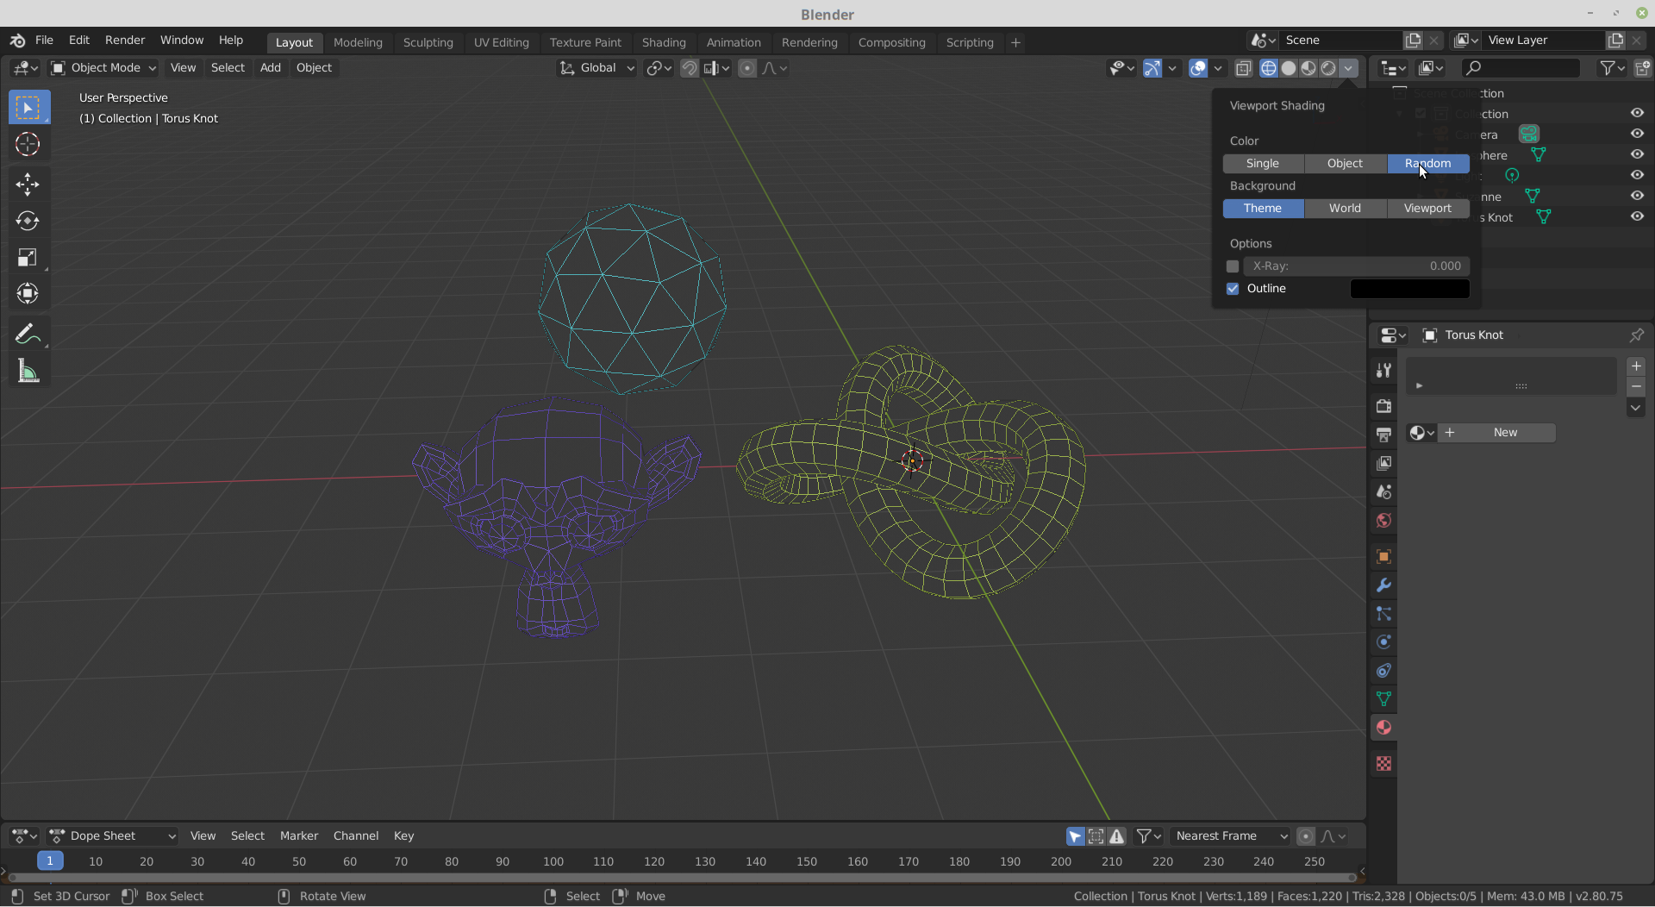Select the Rotate tool
The width and height of the screenshot is (1655, 907).
[28, 221]
